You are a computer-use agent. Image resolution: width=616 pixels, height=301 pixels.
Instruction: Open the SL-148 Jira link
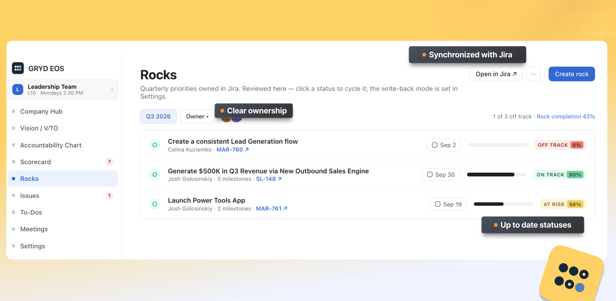pyautogui.click(x=269, y=179)
